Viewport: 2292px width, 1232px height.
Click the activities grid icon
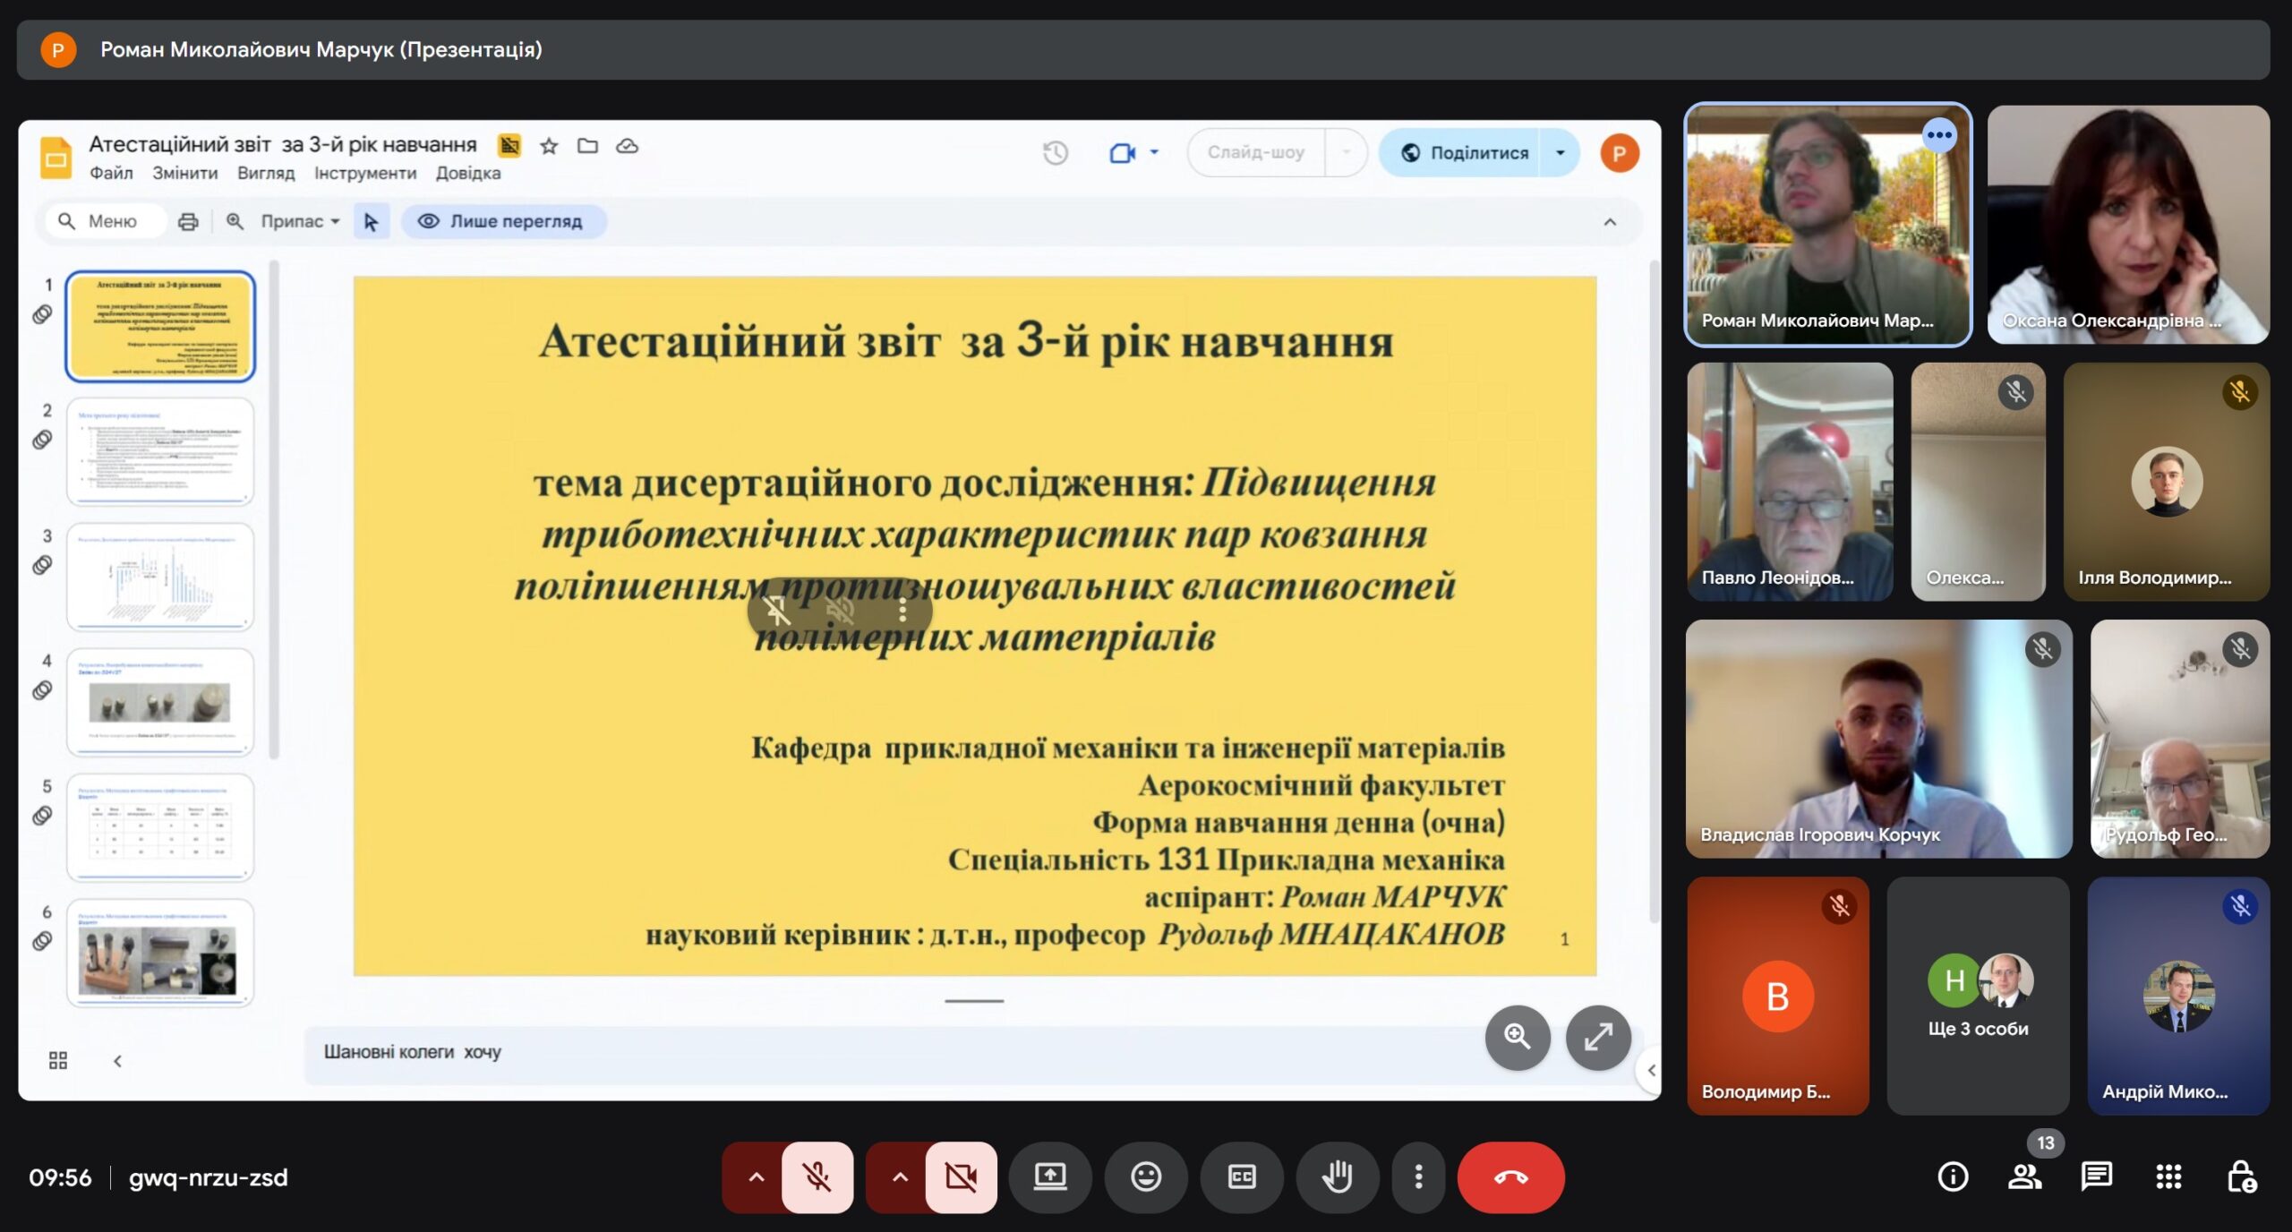click(x=2168, y=1176)
